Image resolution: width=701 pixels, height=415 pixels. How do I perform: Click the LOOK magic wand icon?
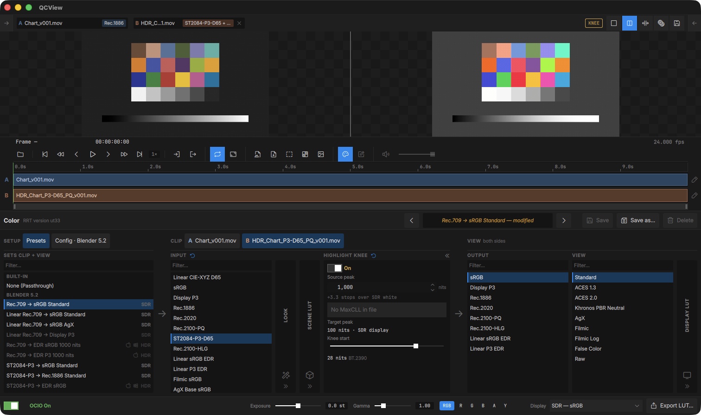[286, 375]
